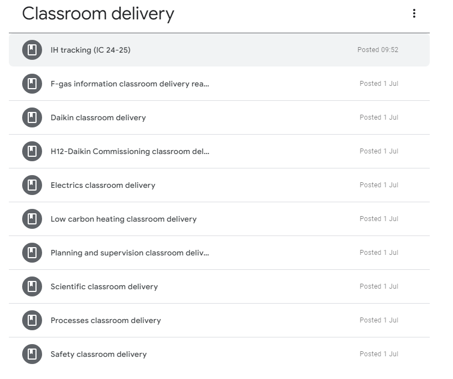Click the Planning and supervision material icon
The image size is (453, 379).
click(x=32, y=253)
